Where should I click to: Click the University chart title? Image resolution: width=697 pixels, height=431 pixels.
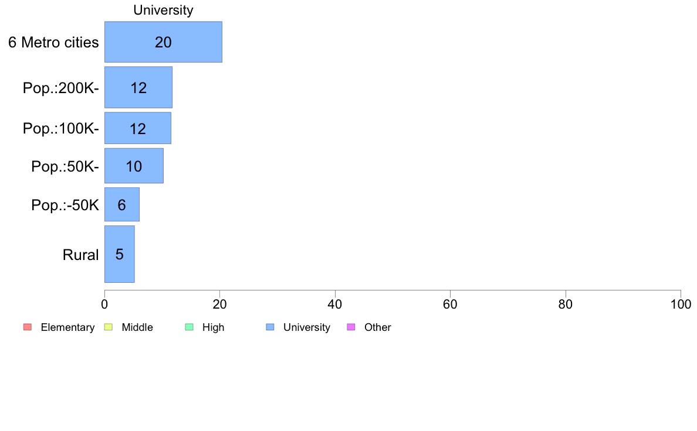(163, 10)
